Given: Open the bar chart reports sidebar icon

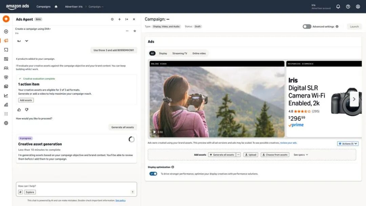Looking at the screenshot, I should [x=6, y=105].
